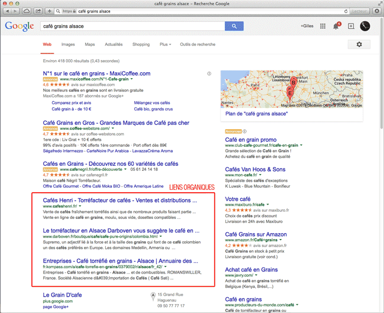Viewport: 384px width, 313px height.
Task: Click the Lecteur reader button
Action: coord(359,11)
